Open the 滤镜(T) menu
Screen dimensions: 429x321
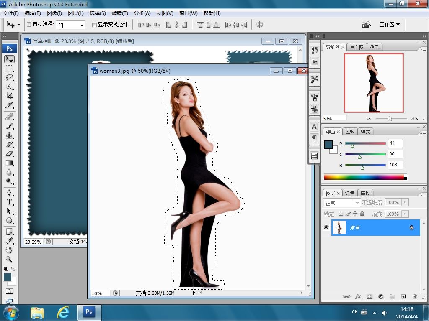[120, 13]
